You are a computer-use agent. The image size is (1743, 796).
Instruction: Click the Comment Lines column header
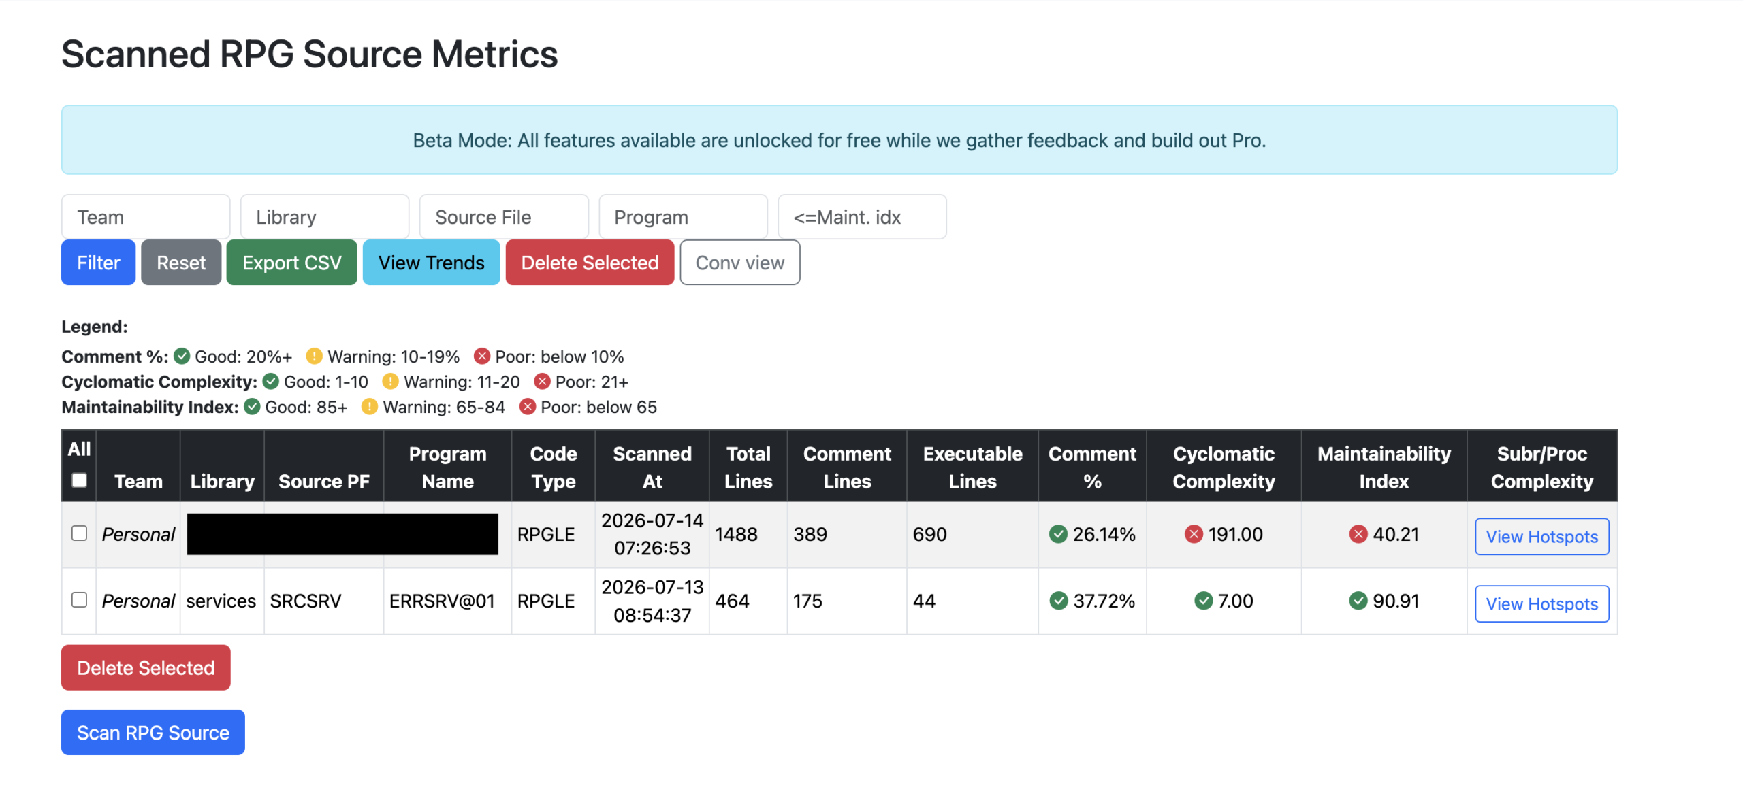click(847, 467)
